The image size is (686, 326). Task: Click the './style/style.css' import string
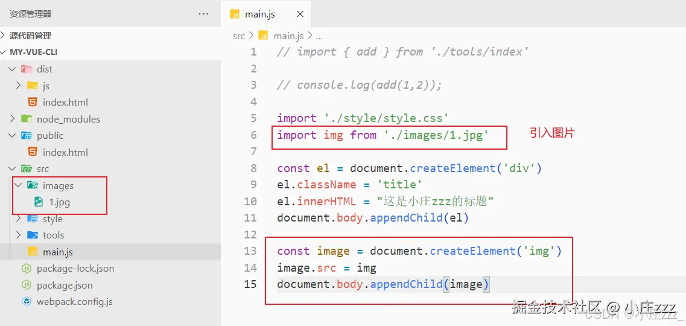(x=386, y=118)
